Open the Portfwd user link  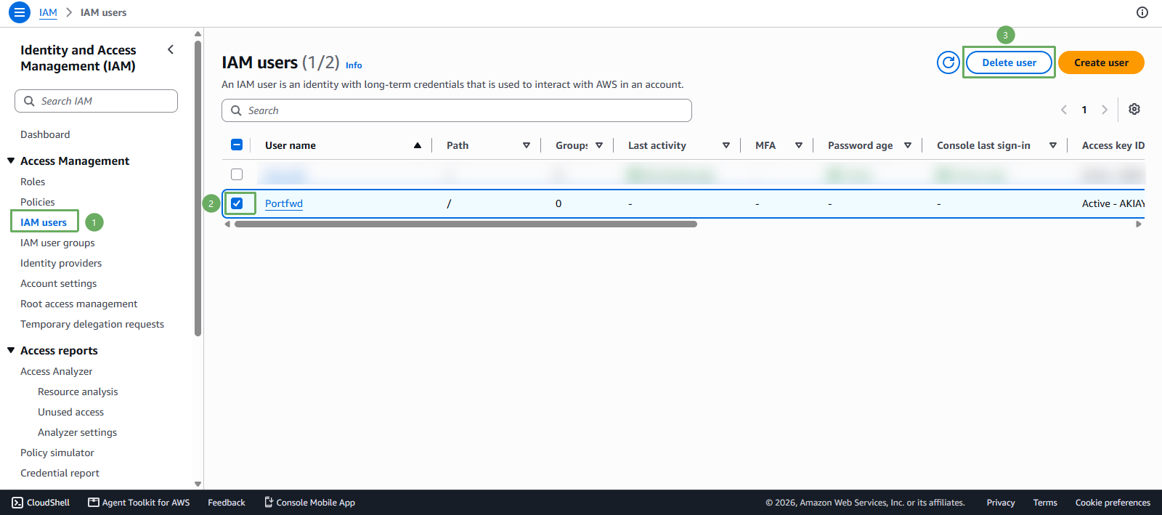284,203
